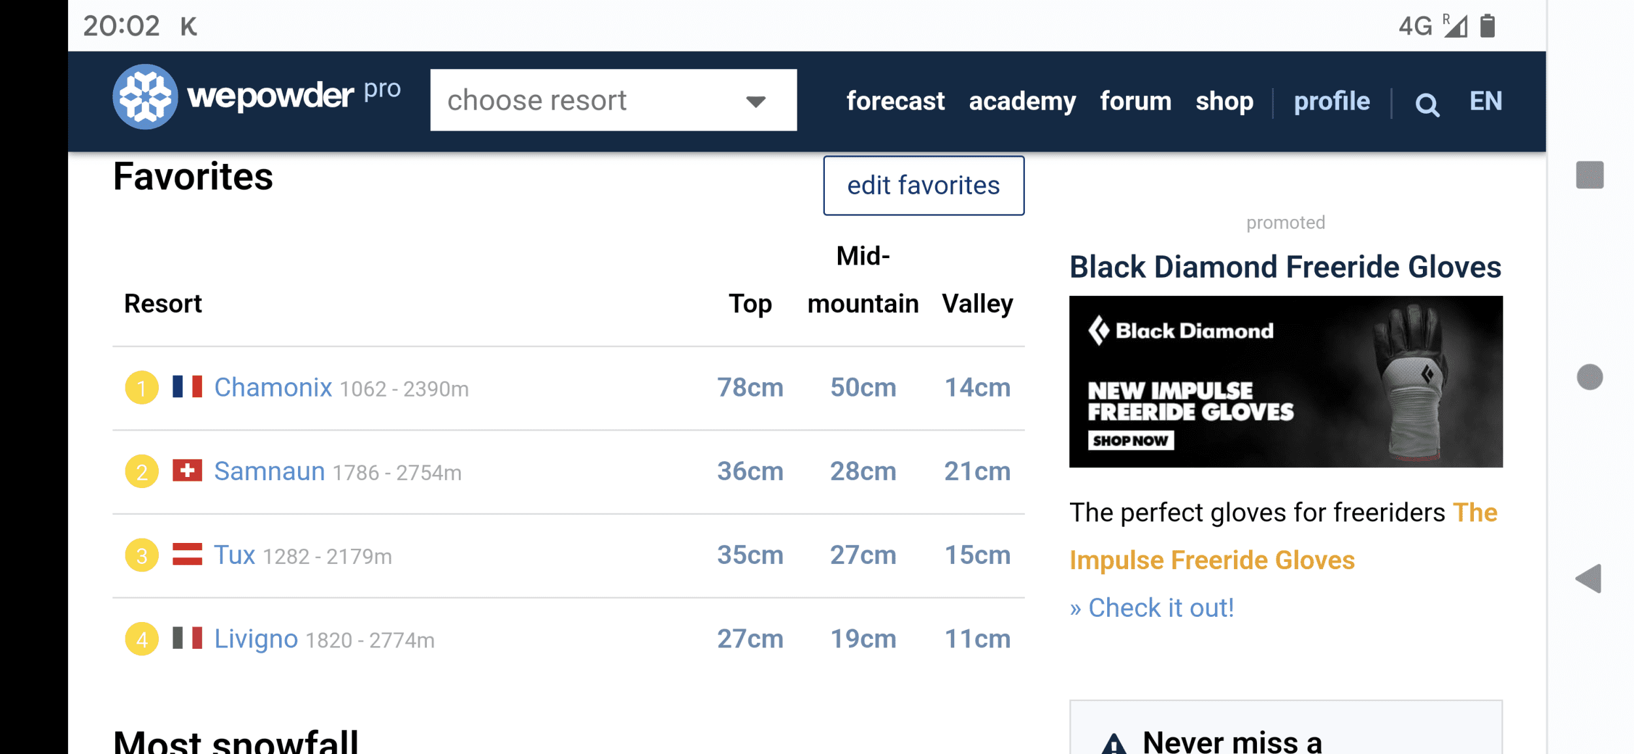Click the Austrian flag beside Tux

(187, 554)
